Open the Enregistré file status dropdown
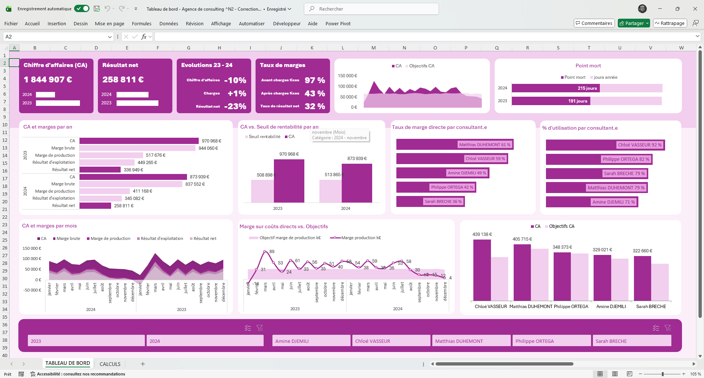 coord(279,9)
